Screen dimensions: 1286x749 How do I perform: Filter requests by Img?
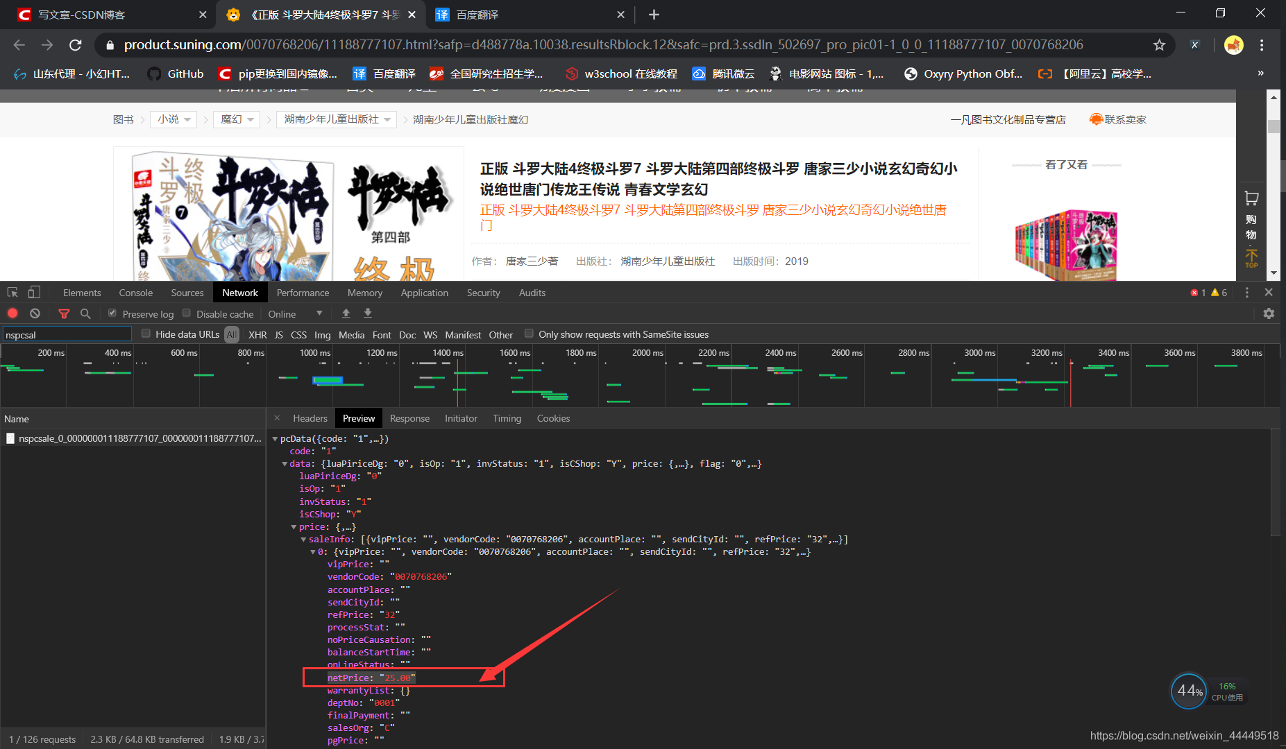[x=322, y=334]
